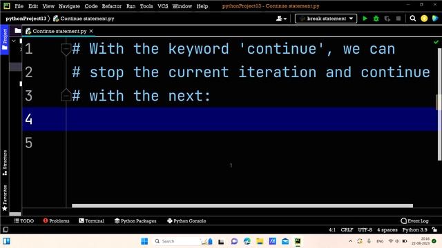
Task: Toggle the read-only lock icon
Action: point(434,229)
